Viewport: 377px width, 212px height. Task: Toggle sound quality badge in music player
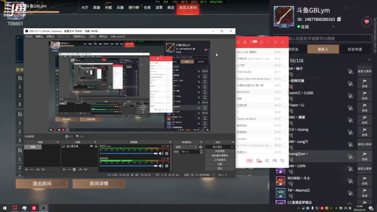(249, 161)
